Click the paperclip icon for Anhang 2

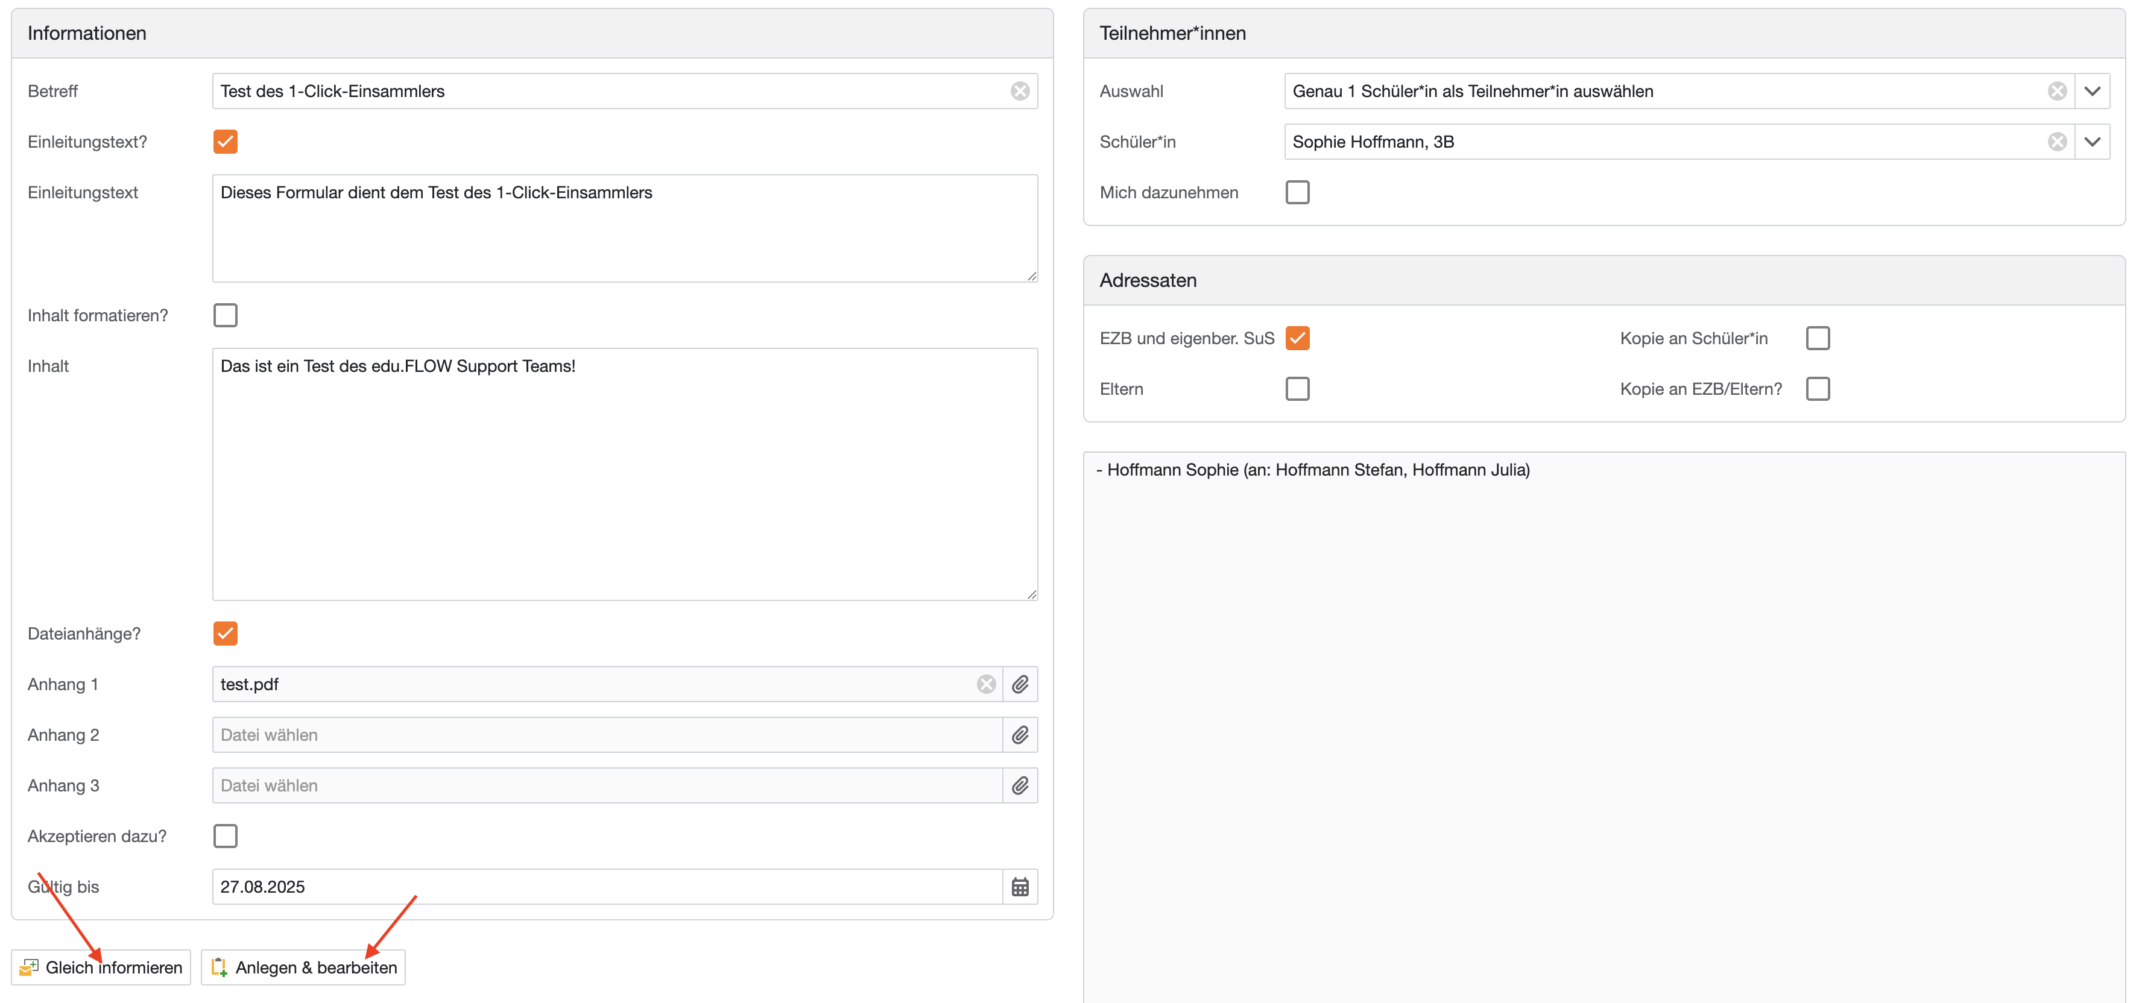(1020, 734)
